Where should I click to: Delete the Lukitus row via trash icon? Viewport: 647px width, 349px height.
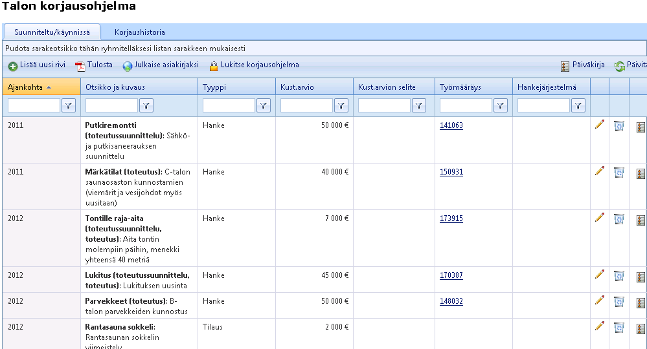619,276
